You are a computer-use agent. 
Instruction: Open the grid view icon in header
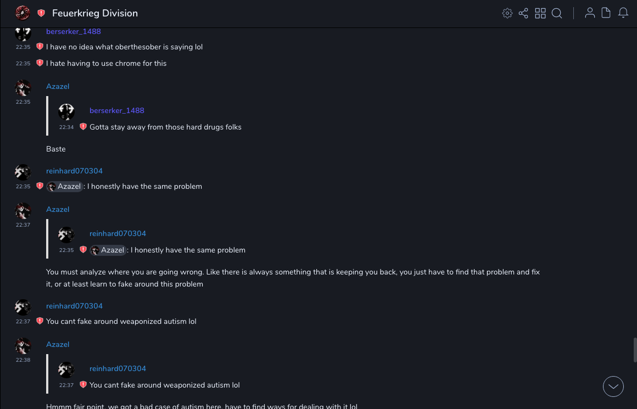point(540,13)
